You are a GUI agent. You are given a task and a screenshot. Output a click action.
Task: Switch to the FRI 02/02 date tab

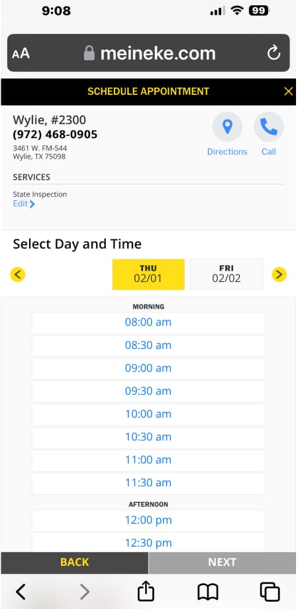226,274
